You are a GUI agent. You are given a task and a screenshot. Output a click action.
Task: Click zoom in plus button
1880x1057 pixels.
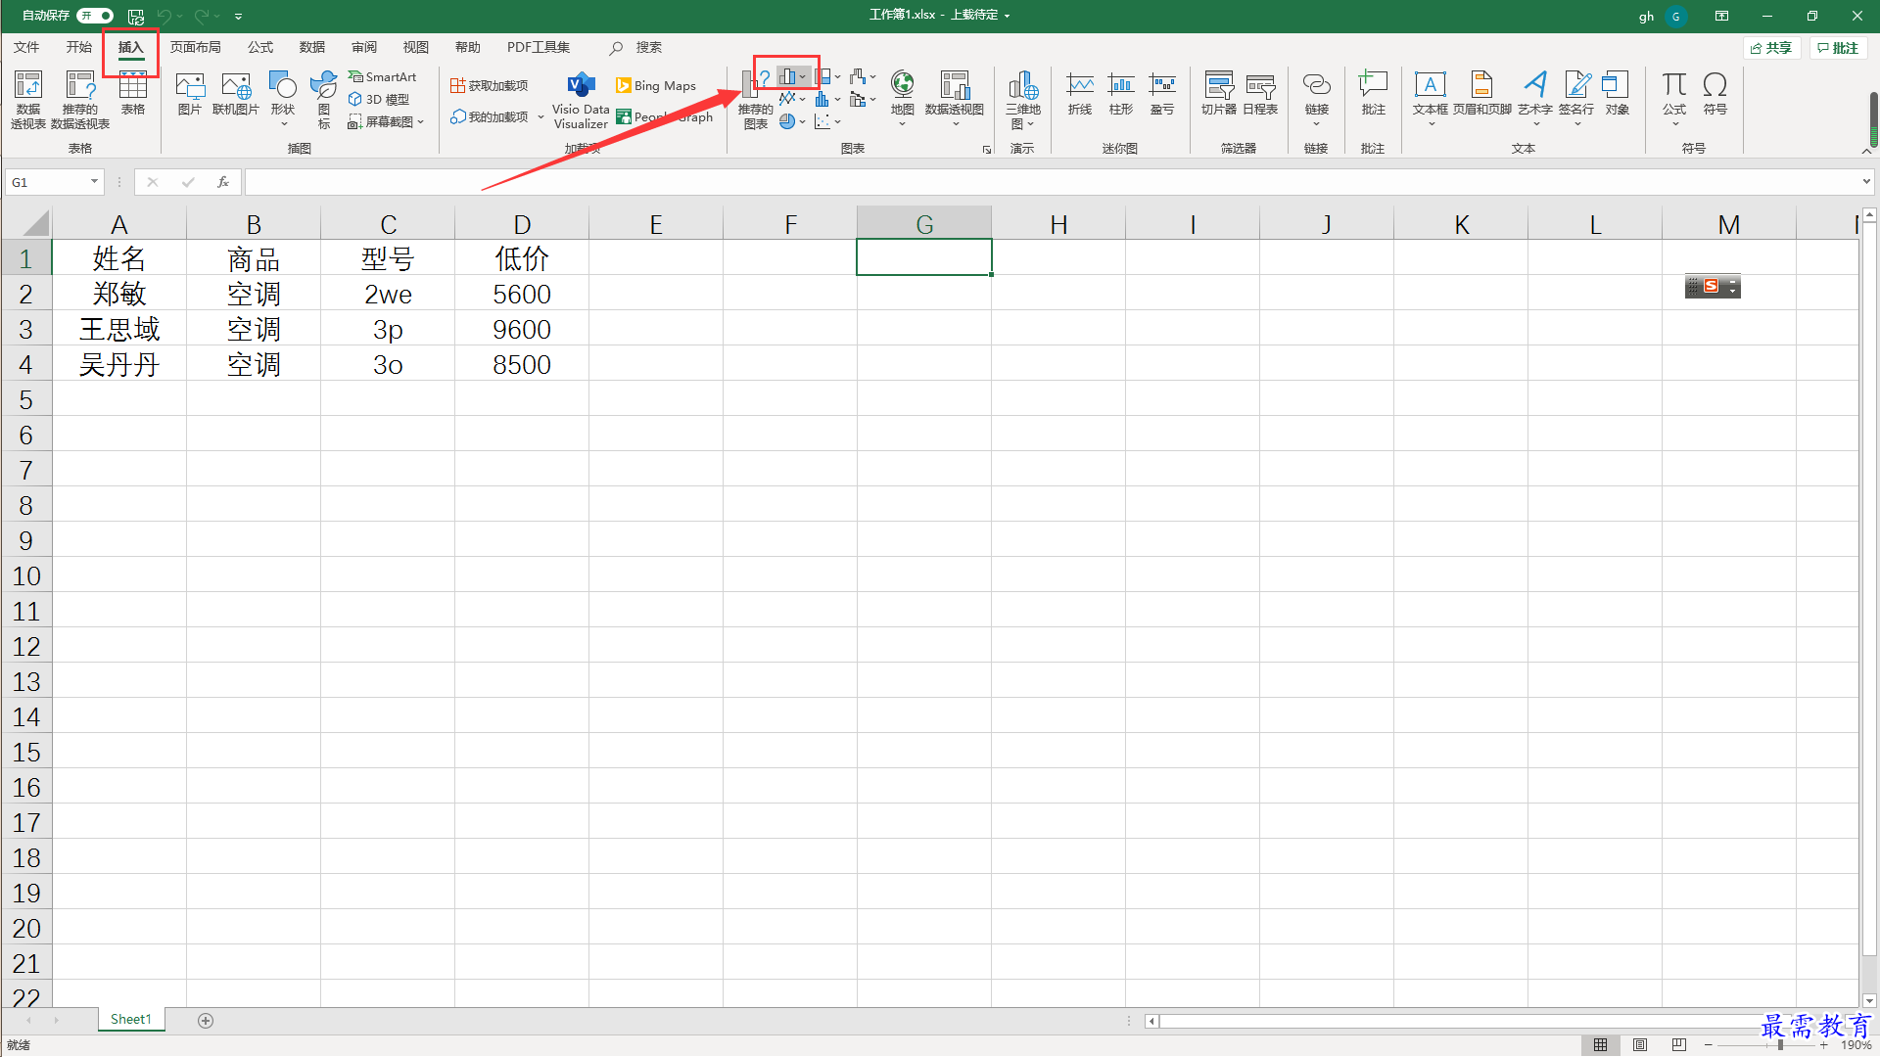click(1824, 1045)
